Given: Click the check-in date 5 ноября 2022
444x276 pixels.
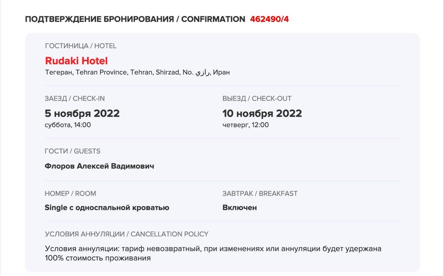Looking at the screenshot, I should point(82,113).
